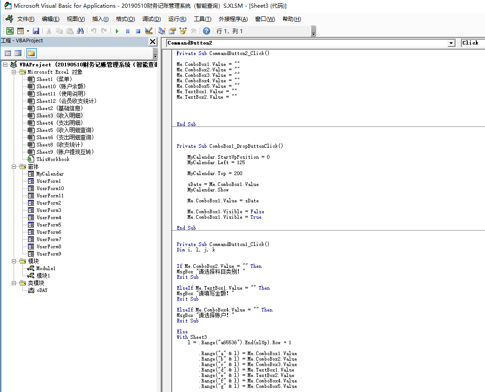Collapse the Microsoft Excel 对象 folder

14,72
